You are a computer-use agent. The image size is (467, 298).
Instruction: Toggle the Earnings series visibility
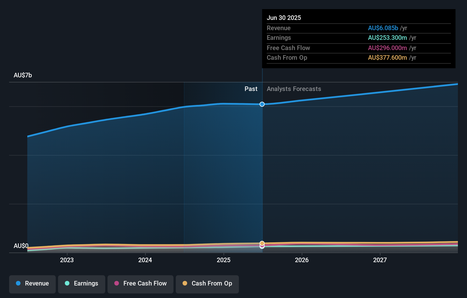pos(82,283)
